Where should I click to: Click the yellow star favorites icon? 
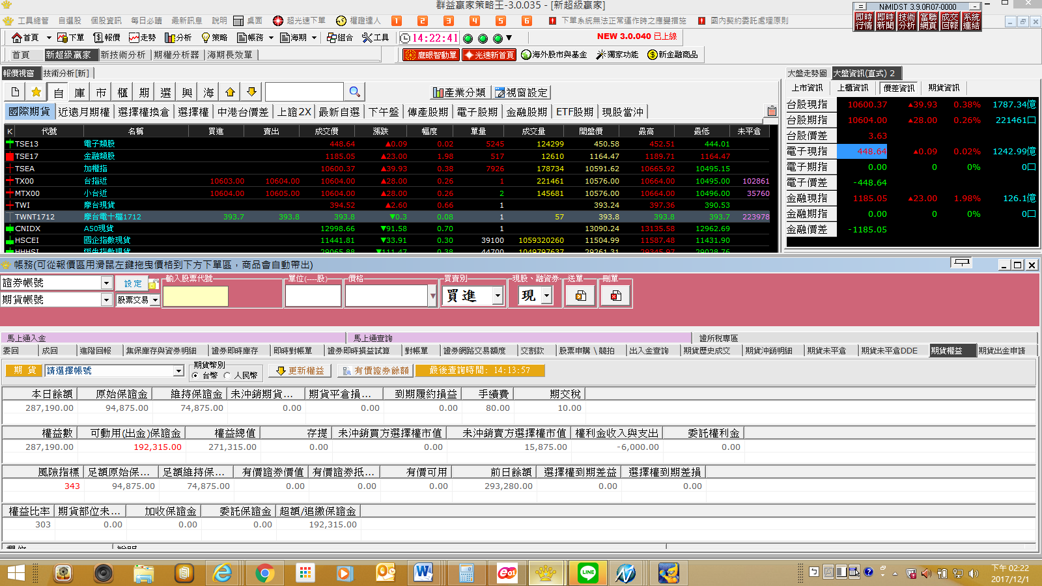click(x=36, y=92)
